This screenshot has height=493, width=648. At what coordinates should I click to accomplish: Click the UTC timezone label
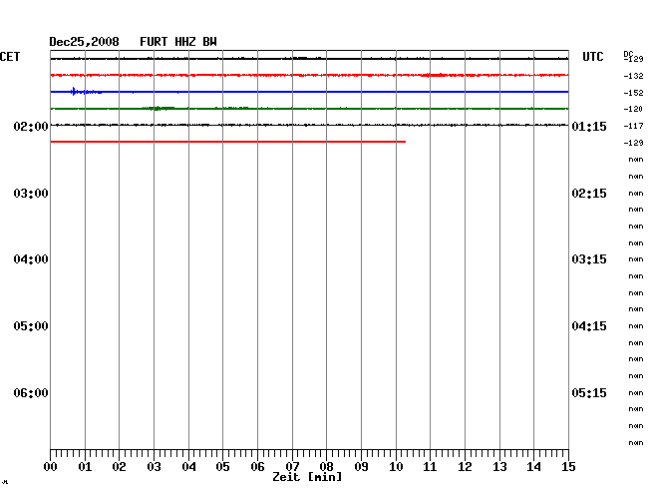point(592,57)
